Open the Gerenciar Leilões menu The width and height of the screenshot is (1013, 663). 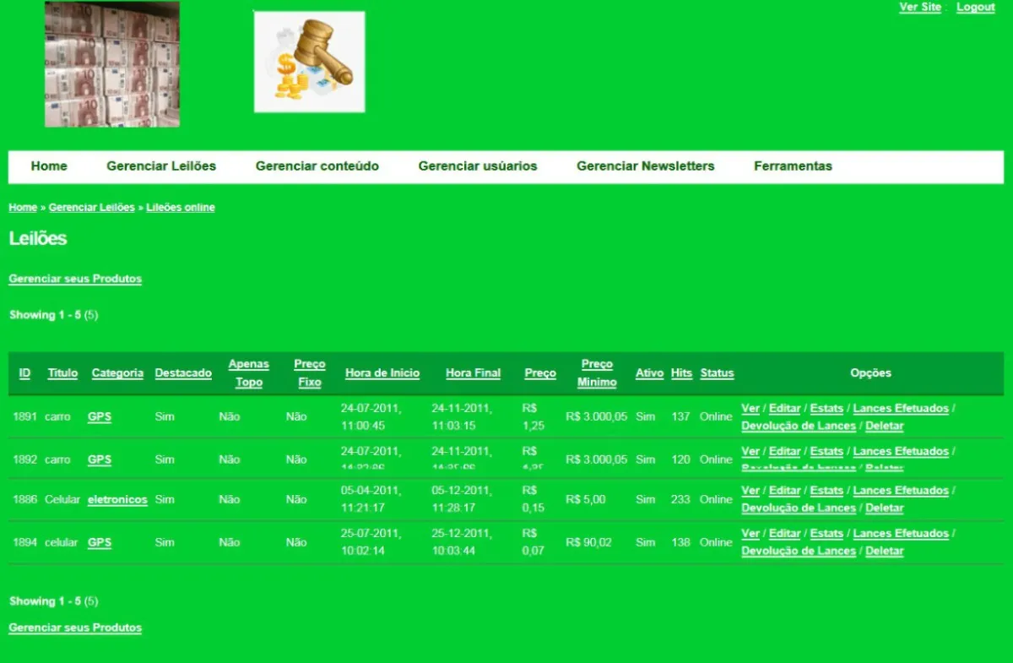click(161, 166)
